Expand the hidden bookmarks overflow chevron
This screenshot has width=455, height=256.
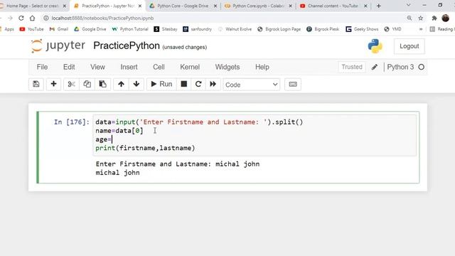[421, 29]
